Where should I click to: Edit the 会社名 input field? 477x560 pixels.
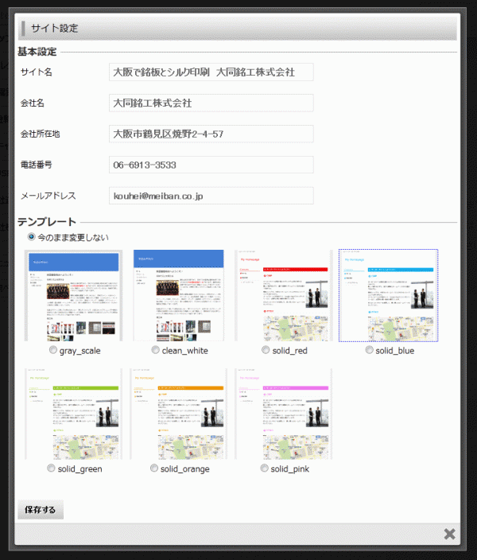coord(211,103)
